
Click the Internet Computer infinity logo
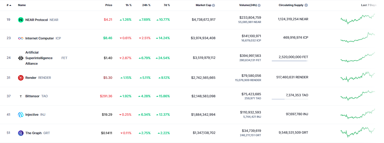pyautogui.click(x=21, y=38)
